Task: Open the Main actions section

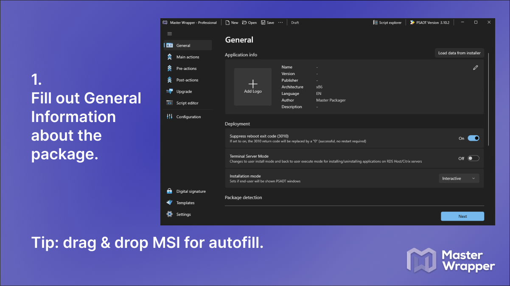Action: pyautogui.click(x=188, y=57)
